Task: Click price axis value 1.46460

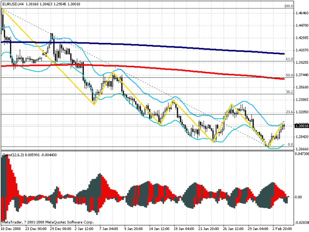Action: [302, 13]
